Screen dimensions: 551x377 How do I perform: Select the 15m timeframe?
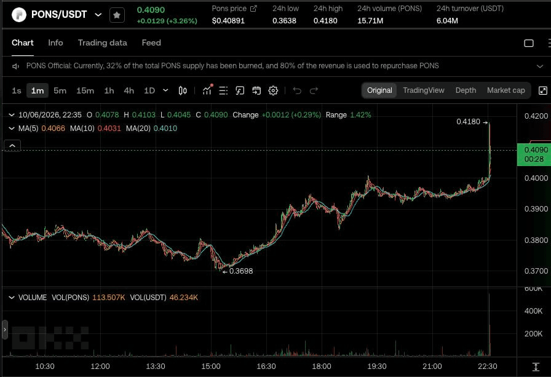pos(85,90)
